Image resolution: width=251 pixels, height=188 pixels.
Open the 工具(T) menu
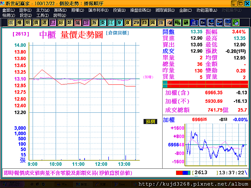pos(42,15)
